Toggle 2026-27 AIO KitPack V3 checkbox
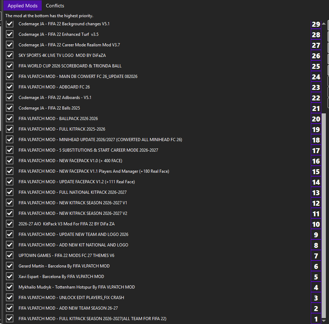This screenshot has height=324, width=329. (10, 224)
